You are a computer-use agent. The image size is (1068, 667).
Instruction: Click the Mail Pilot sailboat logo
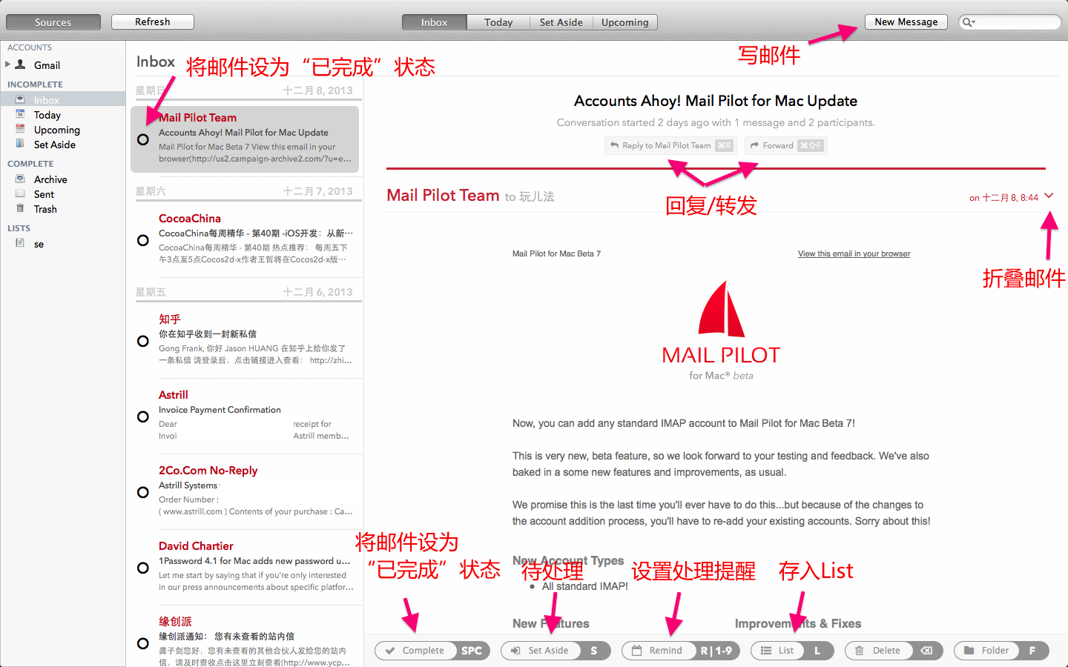pos(721,309)
